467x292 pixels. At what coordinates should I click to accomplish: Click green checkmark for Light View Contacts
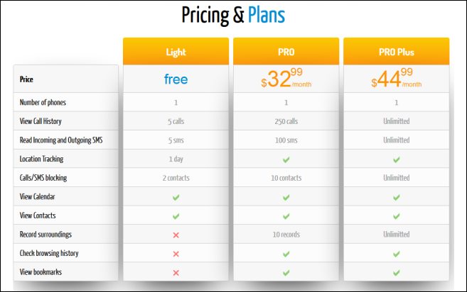point(176,215)
